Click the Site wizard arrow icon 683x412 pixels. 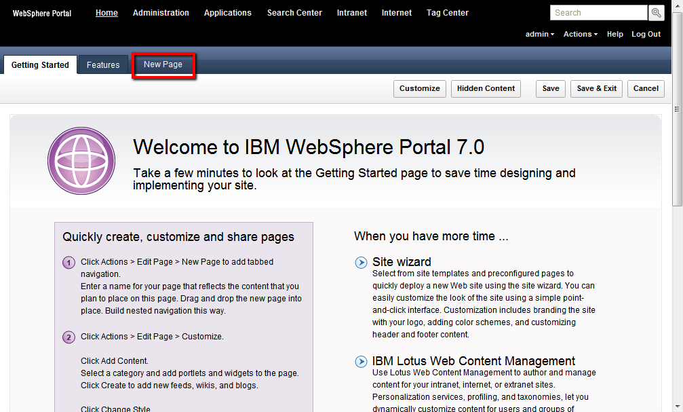(361, 263)
